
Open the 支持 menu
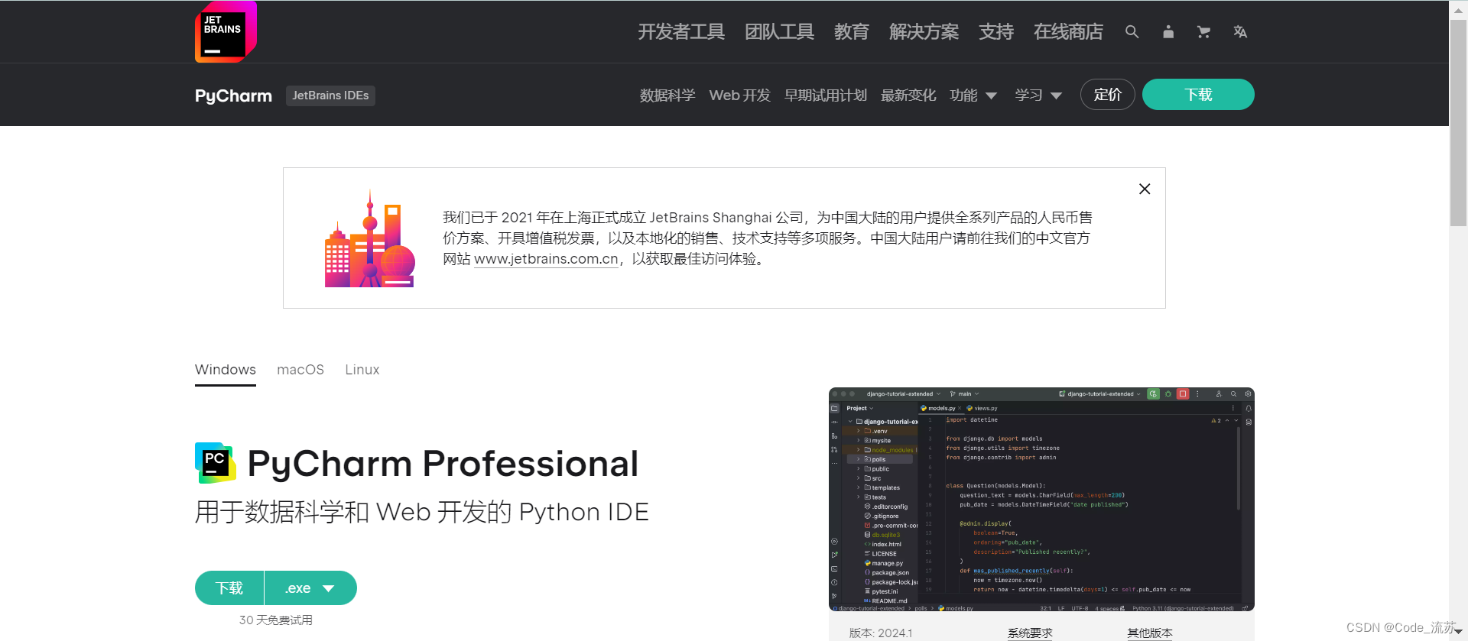point(995,32)
